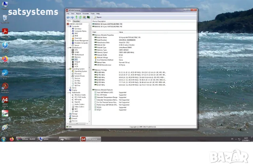Toggle Auto Self Refresh (ASR) checkbox
The width and height of the screenshot is (253, 168).
[95, 92]
